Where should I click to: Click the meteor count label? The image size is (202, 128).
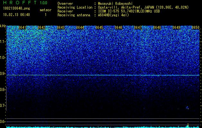tap(46, 10)
